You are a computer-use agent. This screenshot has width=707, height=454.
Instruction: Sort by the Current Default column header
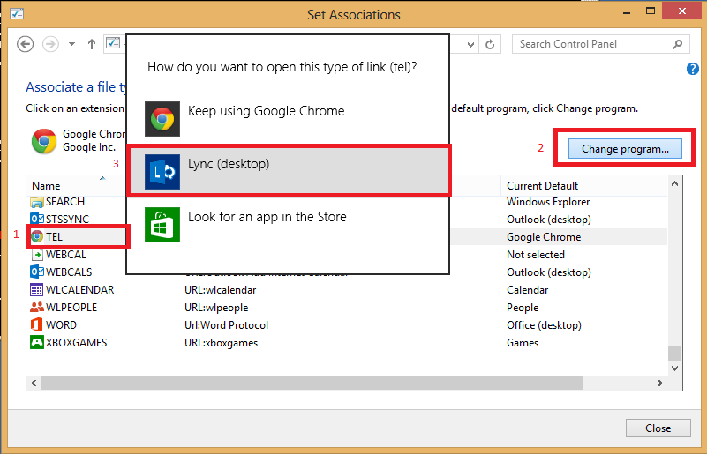tap(543, 186)
